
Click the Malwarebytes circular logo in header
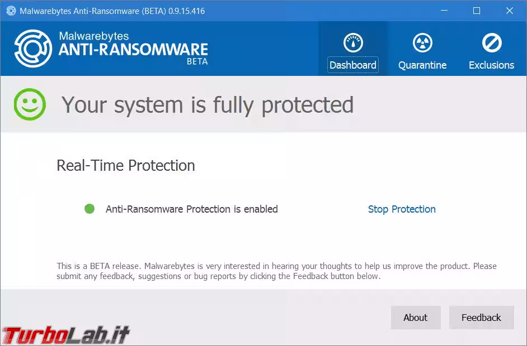(x=33, y=49)
